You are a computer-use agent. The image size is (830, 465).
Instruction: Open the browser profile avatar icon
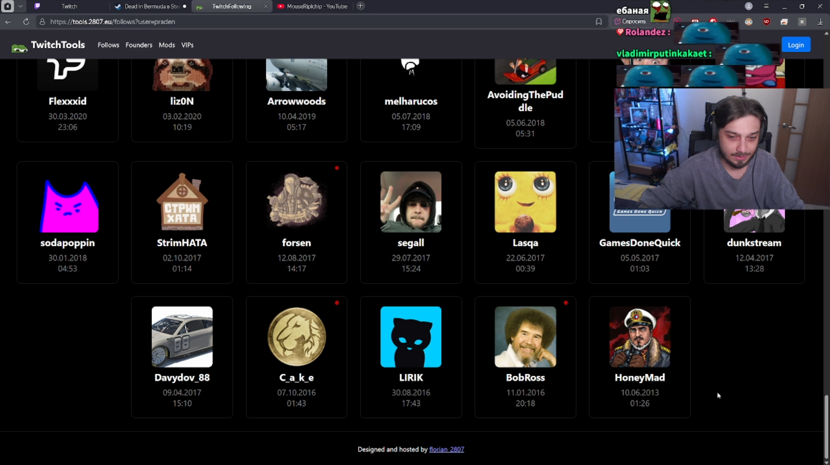(x=749, y=6)
